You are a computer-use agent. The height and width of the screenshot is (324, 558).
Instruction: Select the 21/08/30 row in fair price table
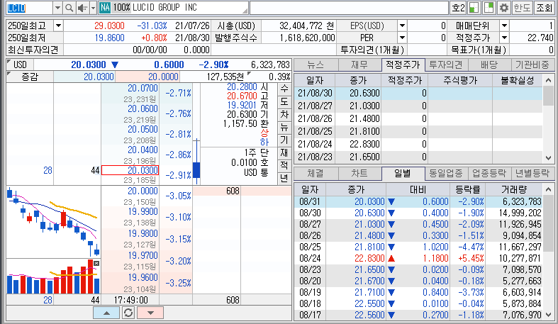click(418, 93)
